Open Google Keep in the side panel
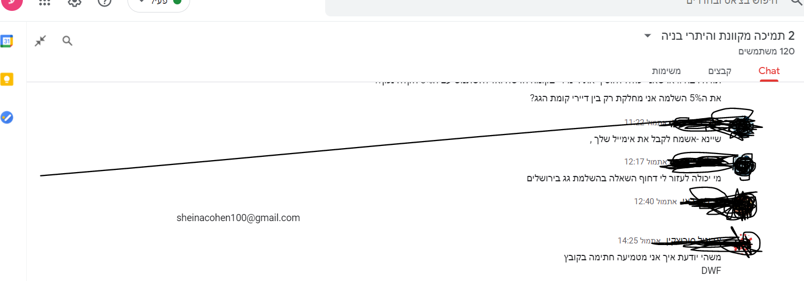This screenshot has height=281, width=804. 7,80
